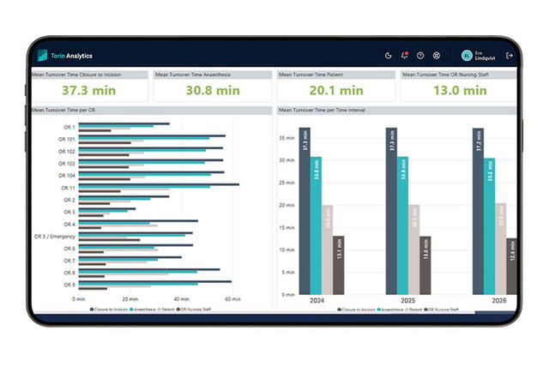Select the 30.8 min Anaesthesia card
Image resolution: width=549 pixels, height=366 pixels.
point(213,87)
